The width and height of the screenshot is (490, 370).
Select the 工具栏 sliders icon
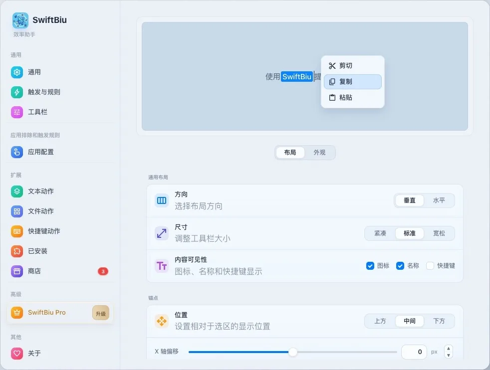coord(17,112)
